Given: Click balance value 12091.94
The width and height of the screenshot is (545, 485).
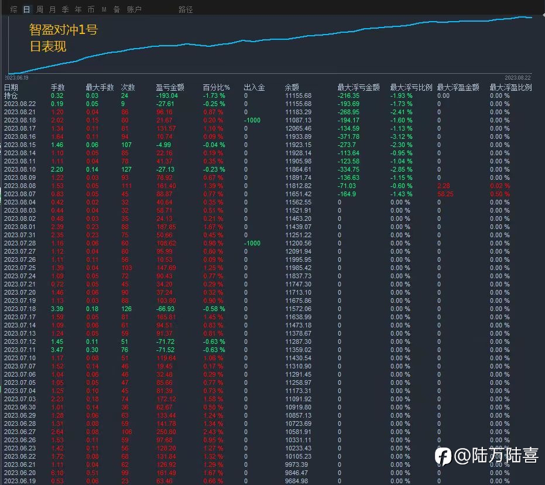Looking at the screenshot, I should (298, 251).
